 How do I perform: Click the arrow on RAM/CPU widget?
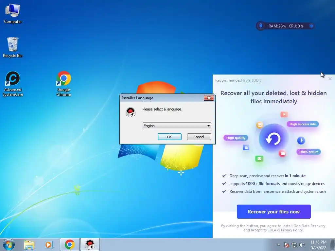[311, 26]
